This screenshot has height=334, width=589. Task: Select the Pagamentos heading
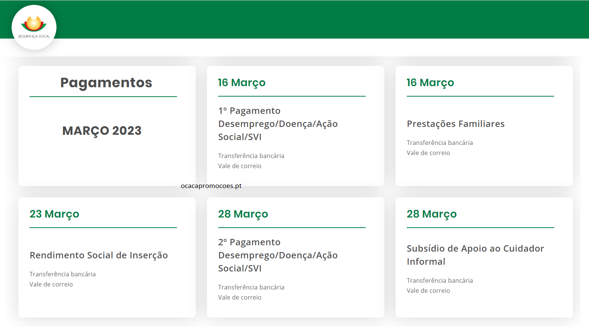click(106, 83)
